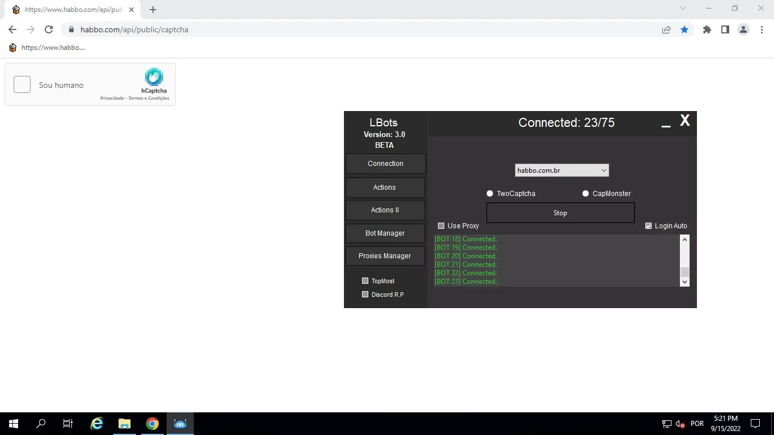This screenshot has width=774, height=435.
Task: Click the Version: 3.0 label
Action: [384, 135]
